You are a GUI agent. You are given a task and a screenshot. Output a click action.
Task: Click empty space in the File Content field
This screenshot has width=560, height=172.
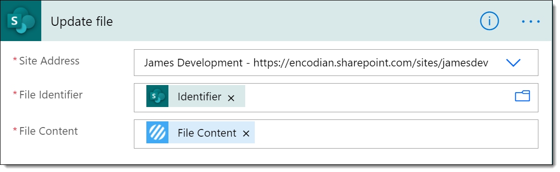394,134
